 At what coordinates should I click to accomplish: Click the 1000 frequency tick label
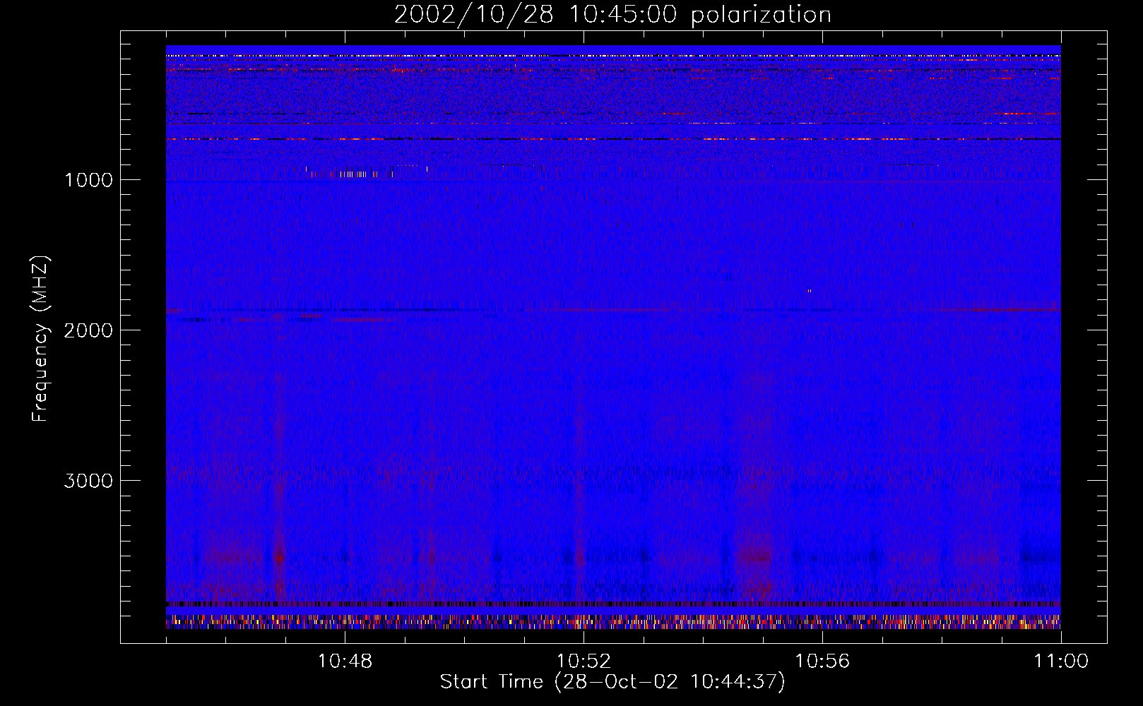tap(88, 180)
